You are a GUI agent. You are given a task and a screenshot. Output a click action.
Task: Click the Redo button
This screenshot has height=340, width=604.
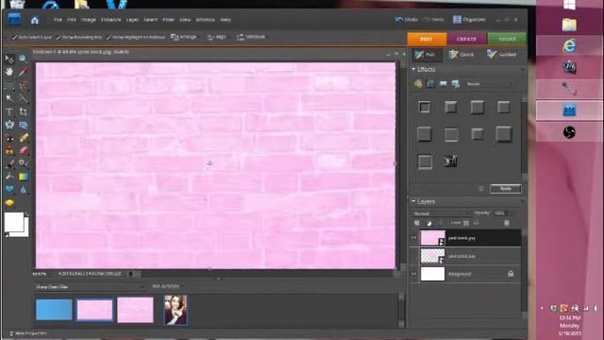[433, 19]
